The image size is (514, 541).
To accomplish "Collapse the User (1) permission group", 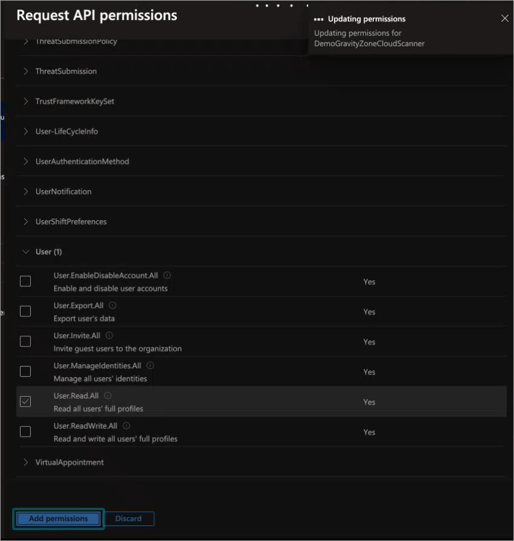I will pyautogui.click(x=26, y=252).
